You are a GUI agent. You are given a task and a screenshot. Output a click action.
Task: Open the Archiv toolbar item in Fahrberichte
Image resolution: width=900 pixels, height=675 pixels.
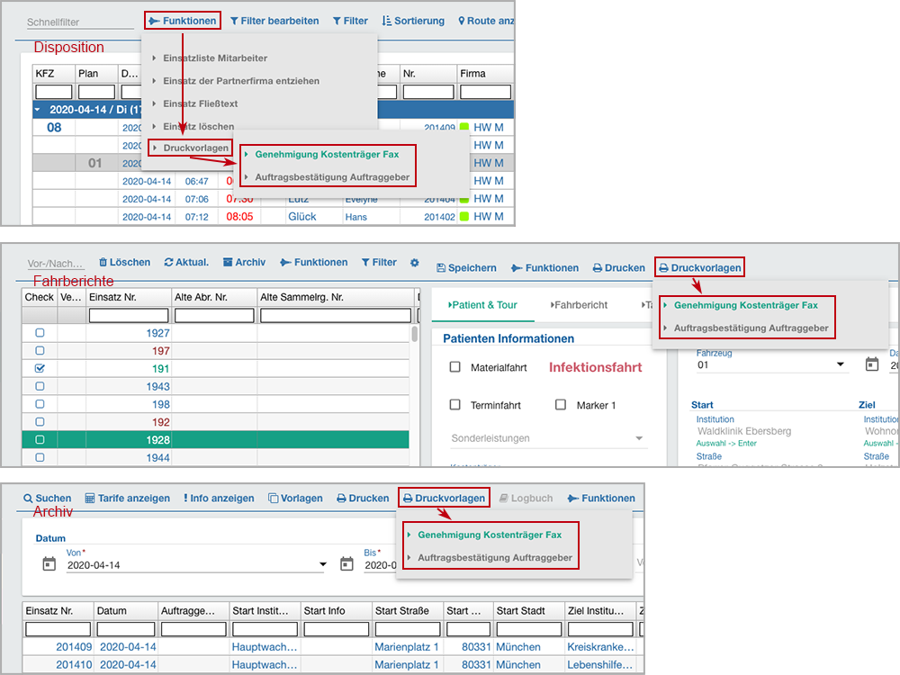228,263
